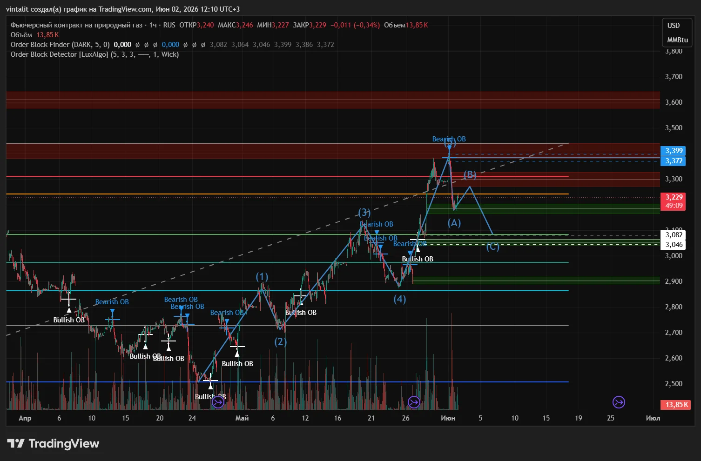Click the Order Block Detector LuxAlgo legend
This screenshot has height=461, width=701.
[94, 54]
